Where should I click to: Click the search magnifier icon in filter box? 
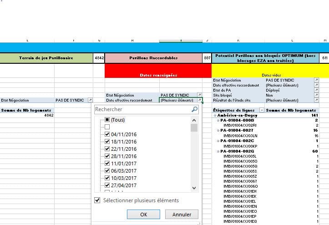pos(194,109)
